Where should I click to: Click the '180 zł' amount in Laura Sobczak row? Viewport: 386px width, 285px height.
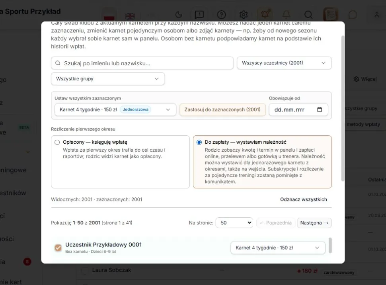310,271
